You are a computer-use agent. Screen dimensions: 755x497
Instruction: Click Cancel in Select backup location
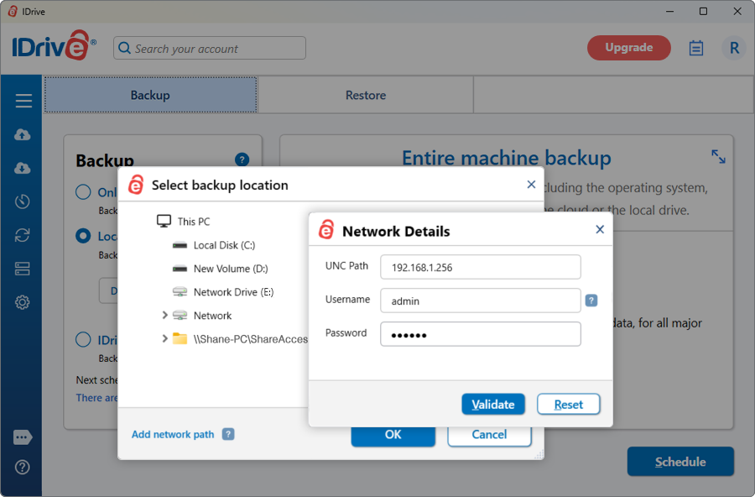489,435
